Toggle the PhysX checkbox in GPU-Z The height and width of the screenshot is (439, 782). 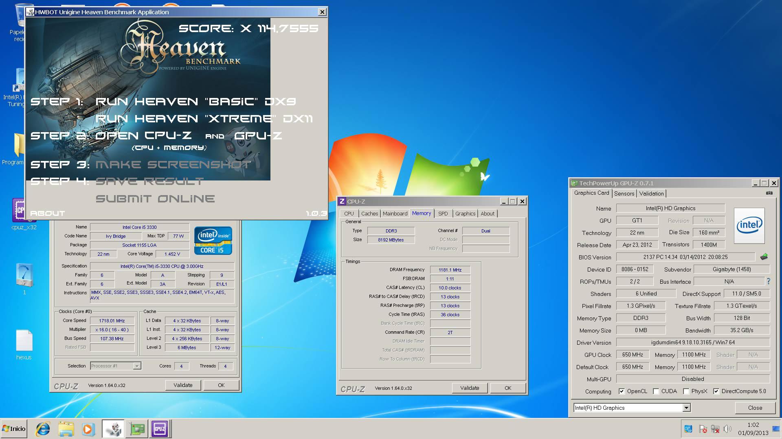686,391
